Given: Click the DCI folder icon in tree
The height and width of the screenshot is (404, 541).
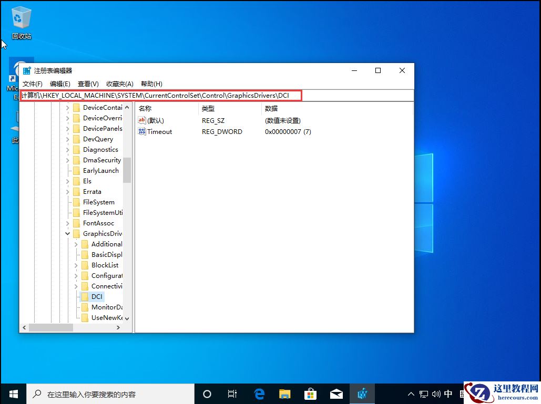Looking at the screenshot, I should pos(86,296).
